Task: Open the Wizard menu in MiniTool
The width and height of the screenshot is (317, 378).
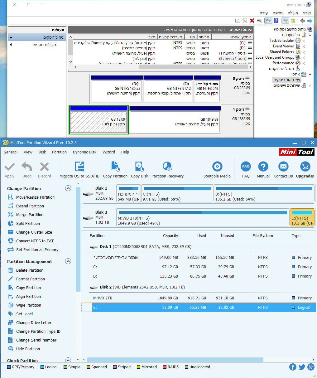Action: pyautogui.click(x=109, y=152)
